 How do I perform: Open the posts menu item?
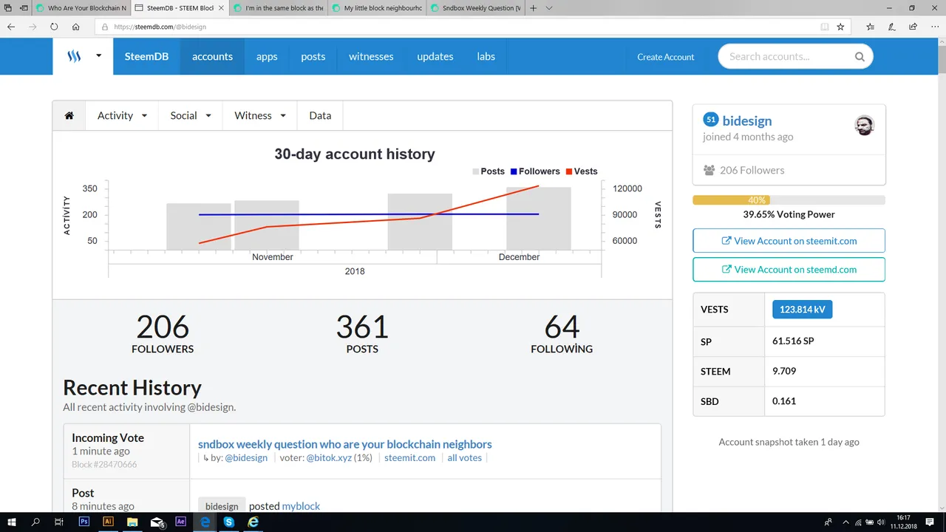point(313,56)
